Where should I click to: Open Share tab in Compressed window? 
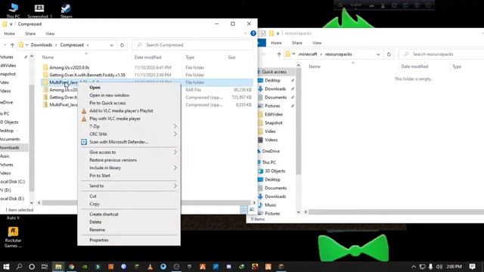pos(30,33)
